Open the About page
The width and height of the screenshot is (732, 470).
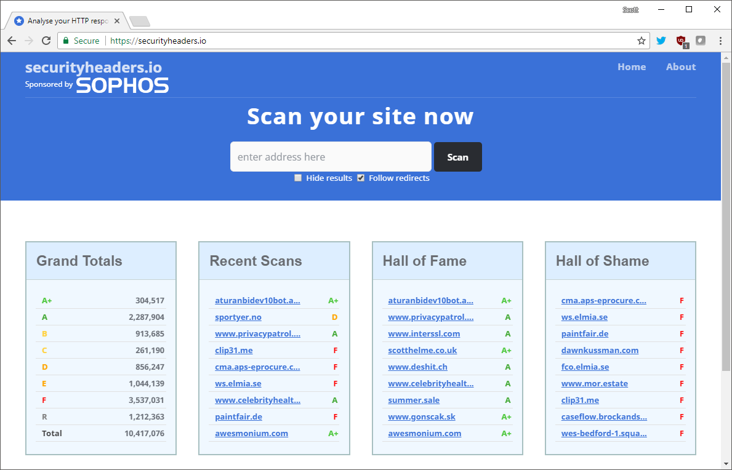(x=680, y=66)
